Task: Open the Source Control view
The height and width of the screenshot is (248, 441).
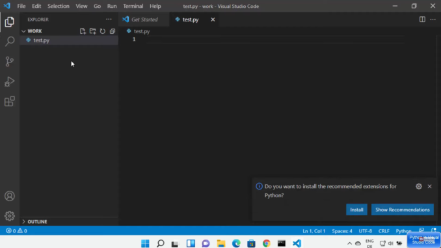Action: click(x=9, y=61)
